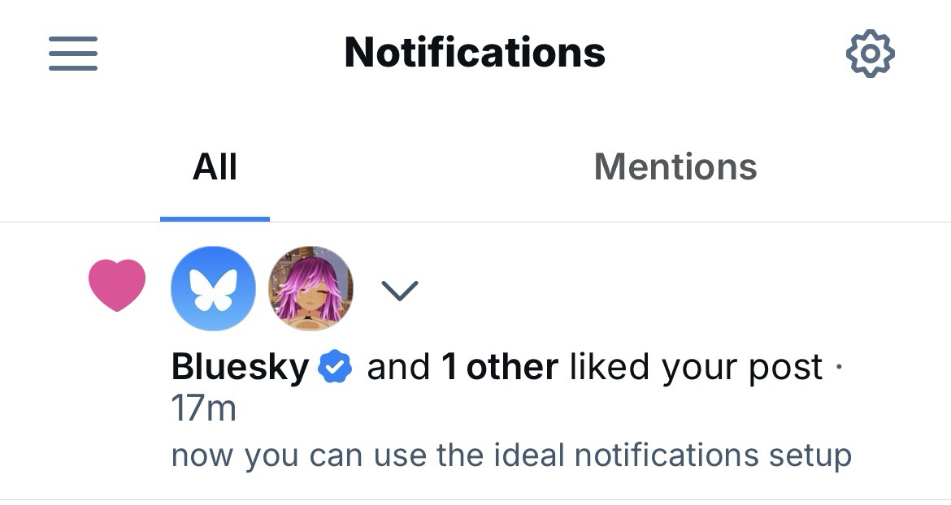The image size is (951, 505).
Task: Open the Bluesky profile name link
Action: pos(240,369)
